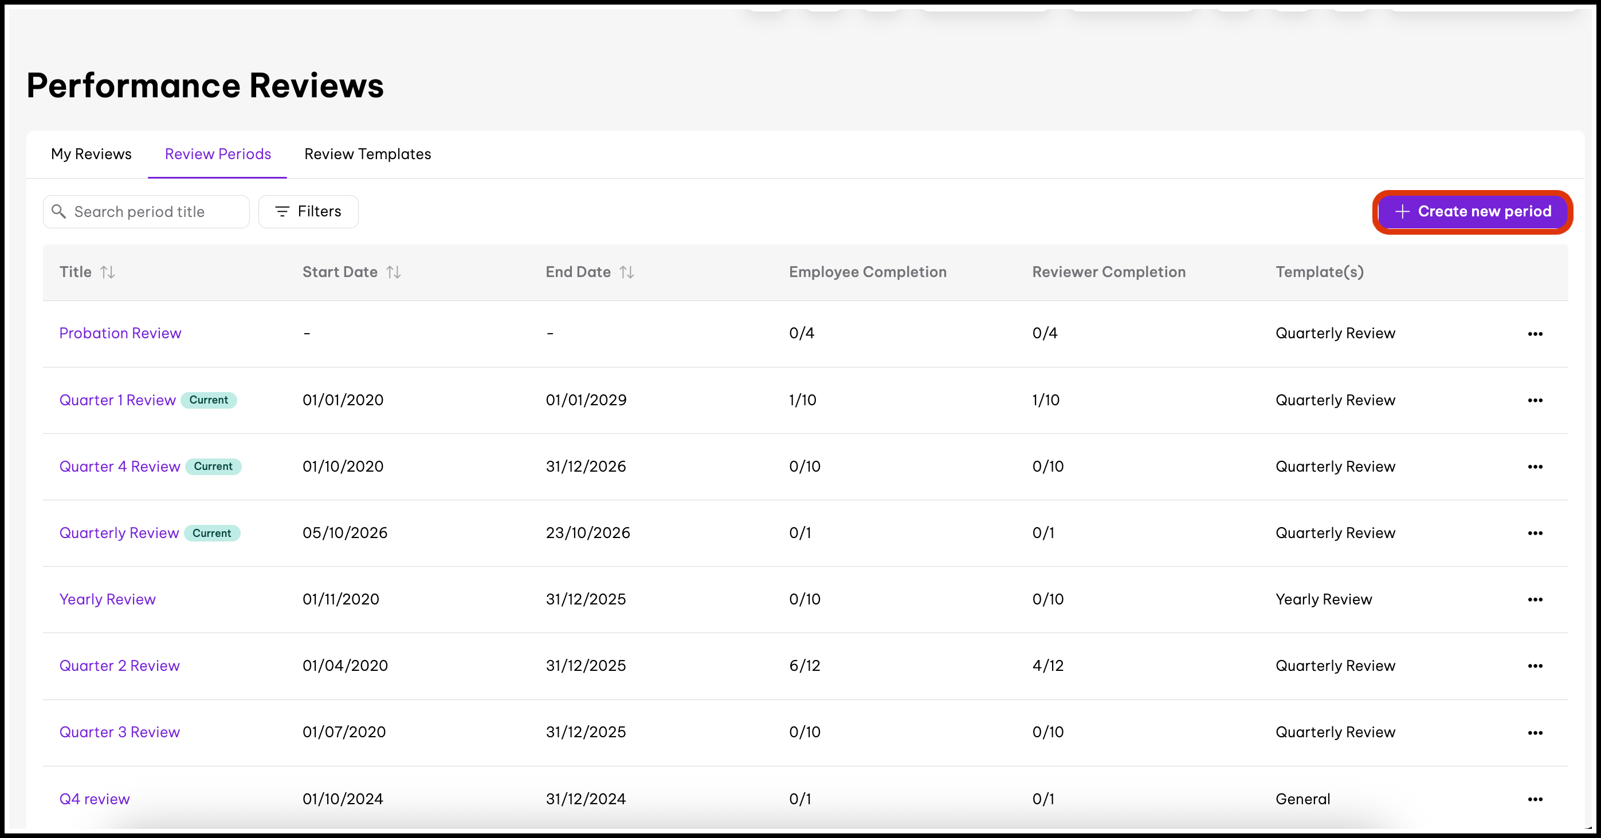Open the Review Templates tab
The width and height of the screenshot is (1601, 838).
click(368, 154)
